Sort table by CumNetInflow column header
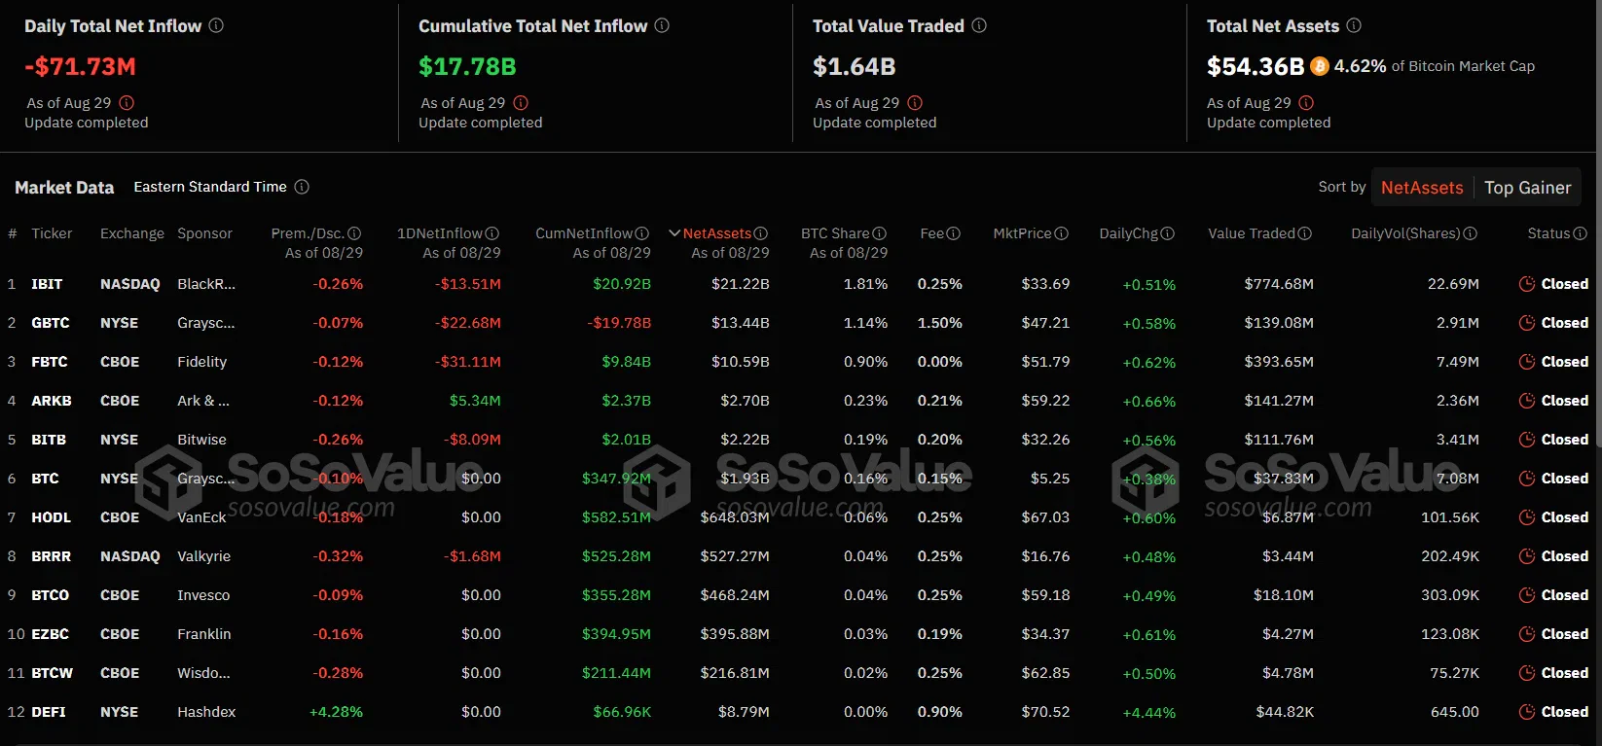This screenshot has width=1602, height=746. coord(584,233)
